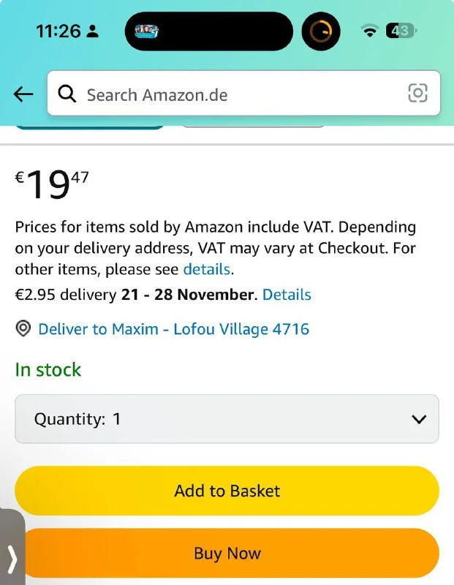
Task: Open the VAT details link
Action: (x=207, y=269)
